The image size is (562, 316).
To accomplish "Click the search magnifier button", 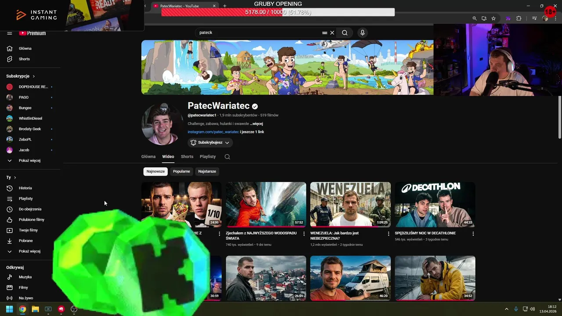I will pyautogui.click(x=345, y=32).
